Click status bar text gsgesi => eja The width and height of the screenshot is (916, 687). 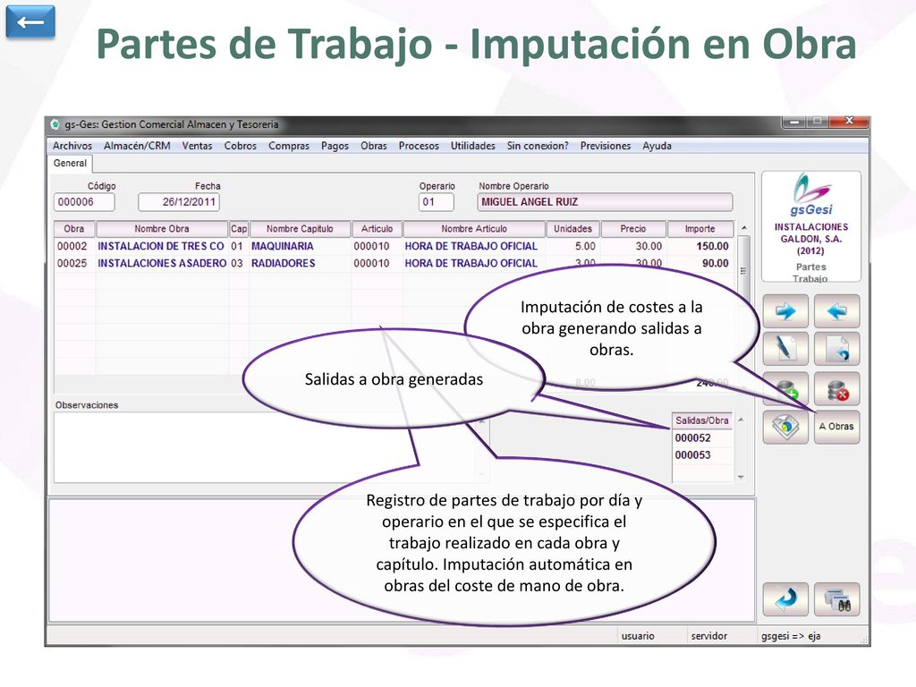coord(791,636)
